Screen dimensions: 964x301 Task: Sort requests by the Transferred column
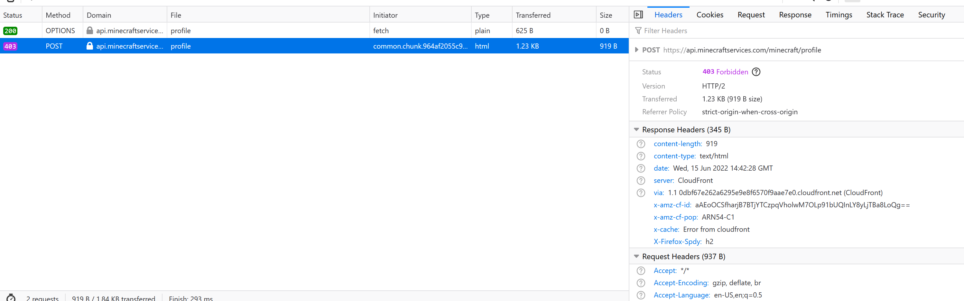(554, 15)
